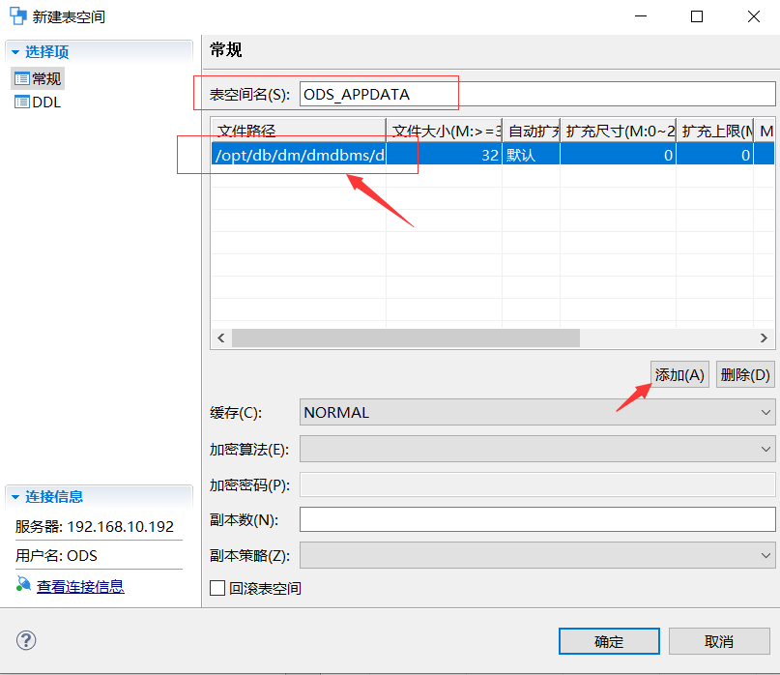This screenshot has width=780, height=675.
Task: Click the 用户名: ODS text
Action: [56, 555]
